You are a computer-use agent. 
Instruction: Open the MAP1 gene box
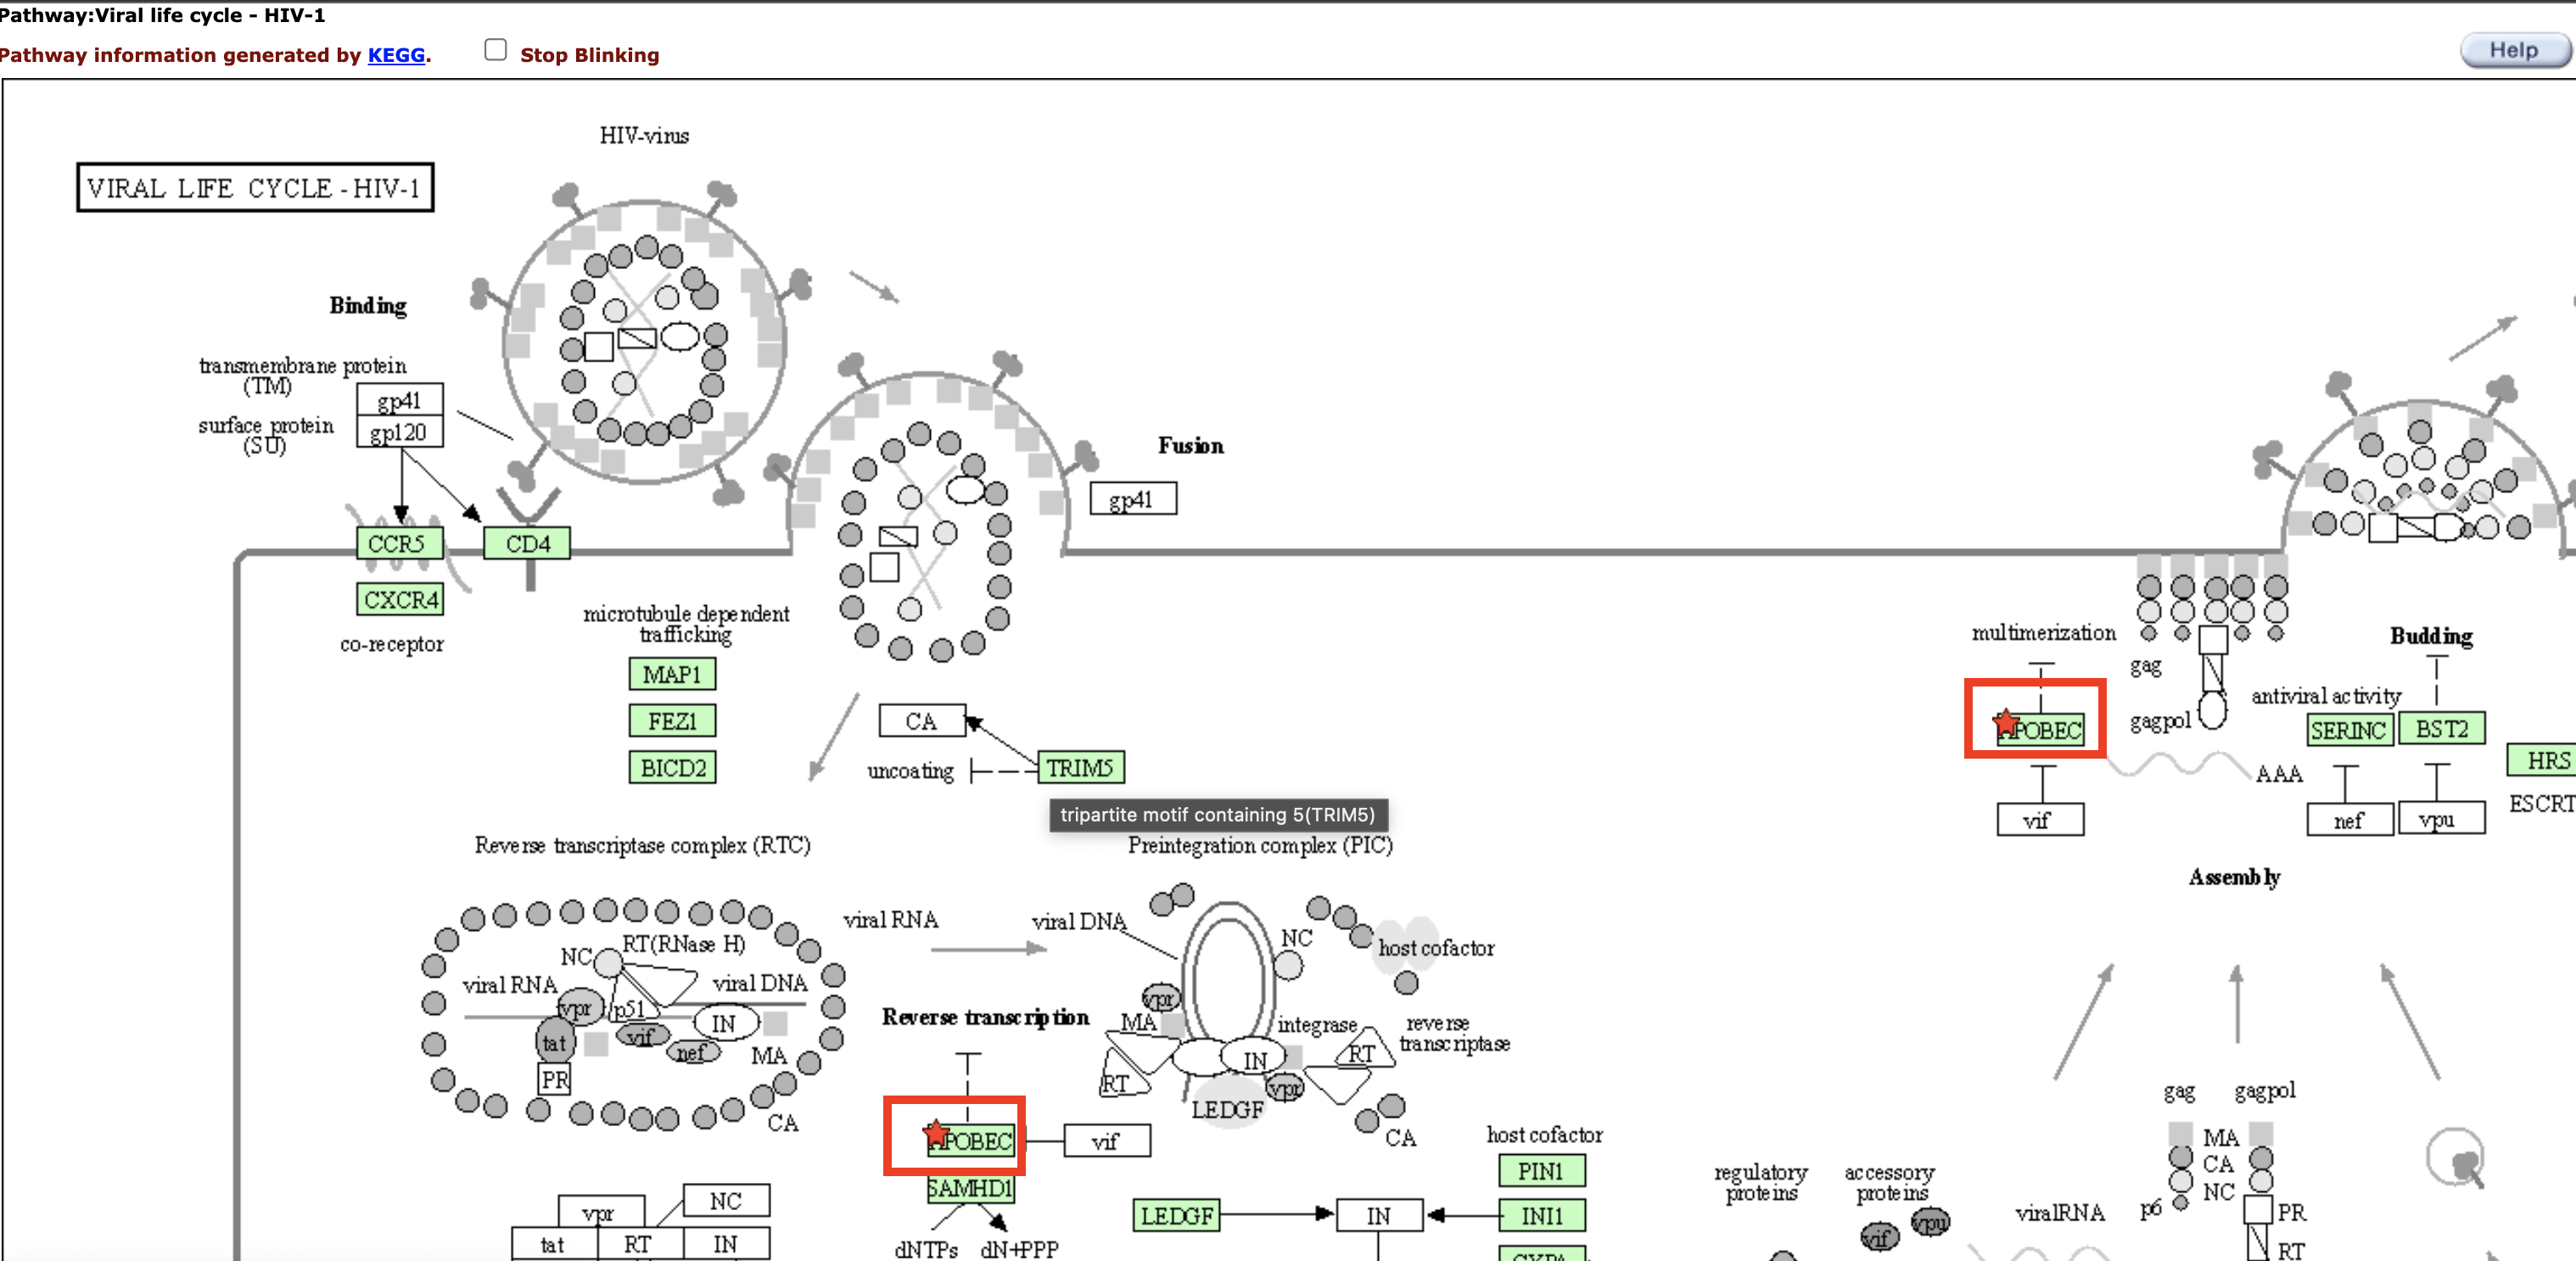point(672,675)
